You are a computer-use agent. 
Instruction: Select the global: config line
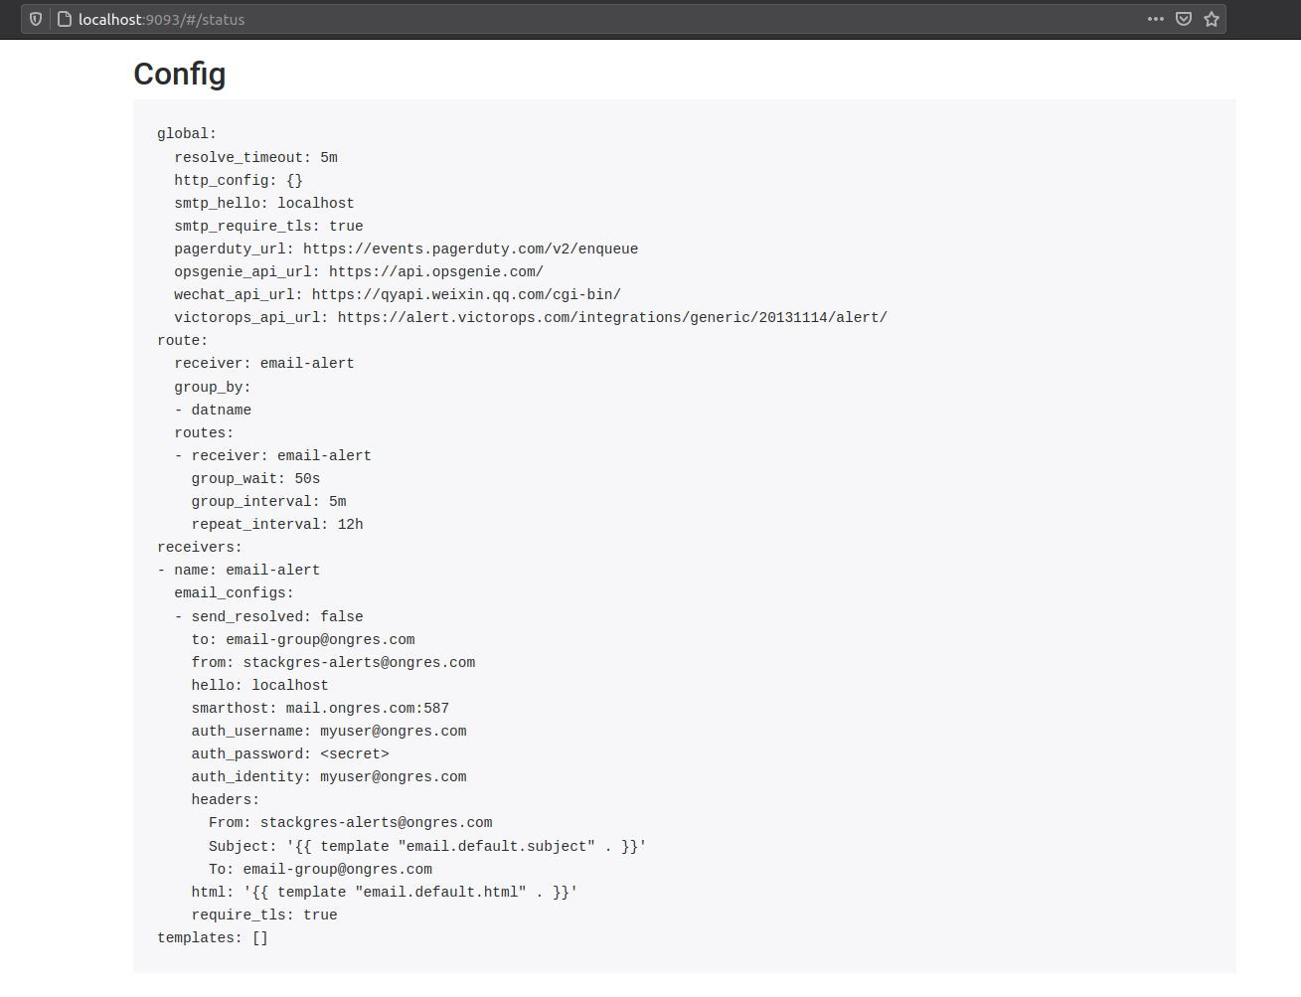pos(185,133)
